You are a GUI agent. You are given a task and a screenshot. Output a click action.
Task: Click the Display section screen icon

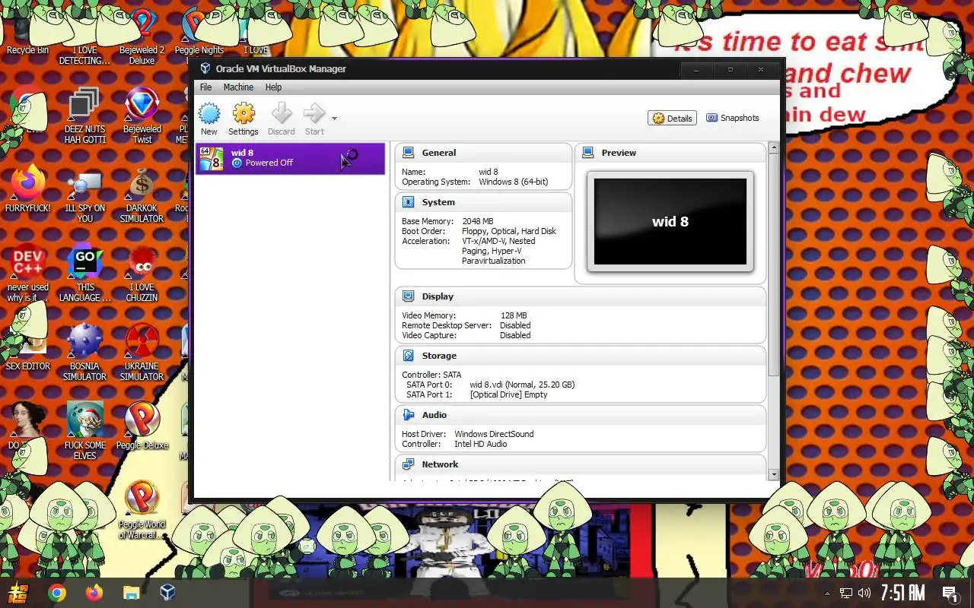click(409, 296)
